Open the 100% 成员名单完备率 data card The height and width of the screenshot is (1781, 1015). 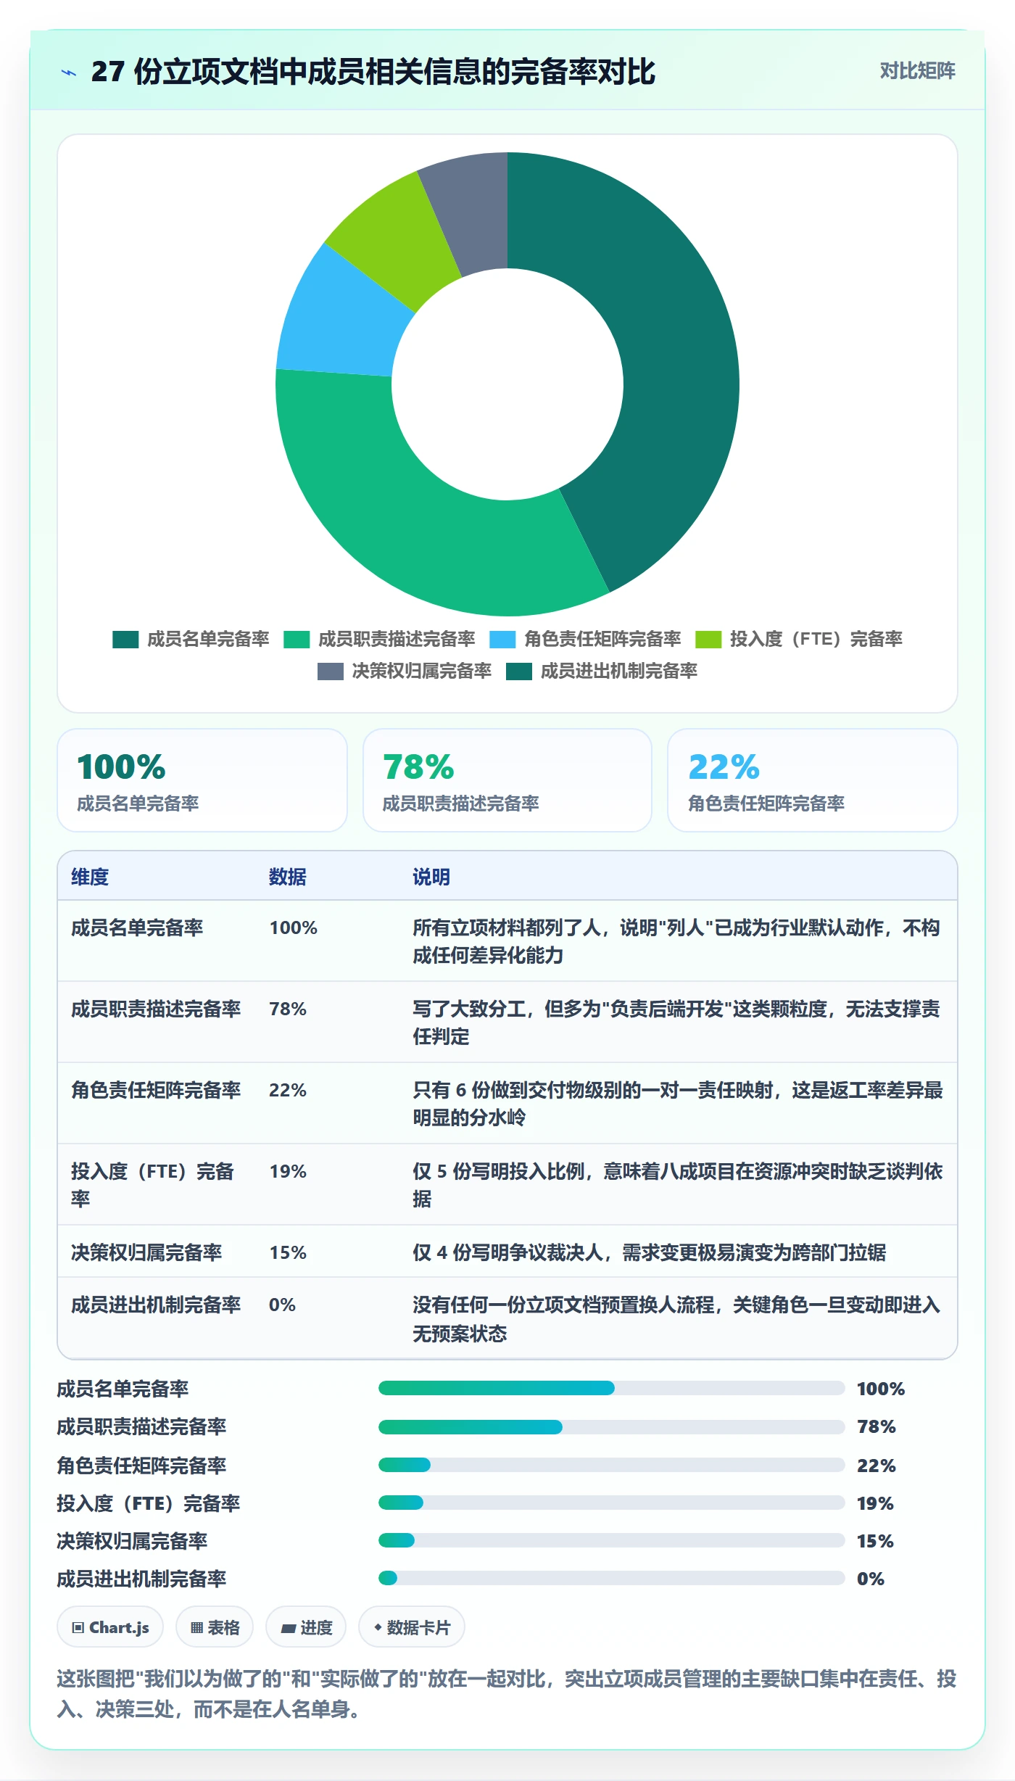[202, 780]
